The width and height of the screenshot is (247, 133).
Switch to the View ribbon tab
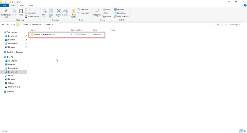(x=31, y=5)
